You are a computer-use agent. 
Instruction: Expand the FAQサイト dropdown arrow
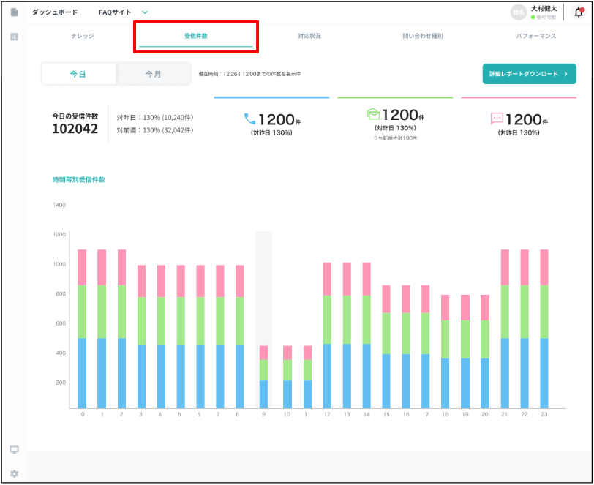tap(145, 12)
